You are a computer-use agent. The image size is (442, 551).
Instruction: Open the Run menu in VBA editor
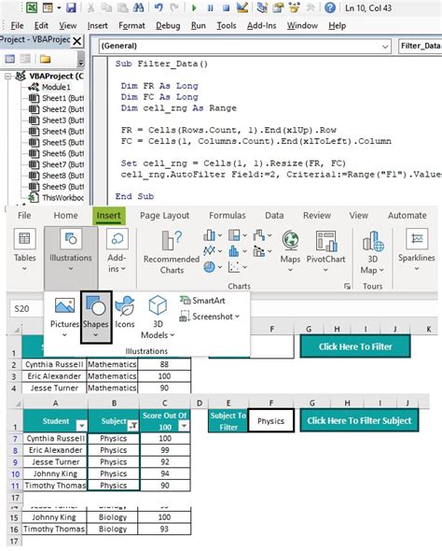point(199,25)
